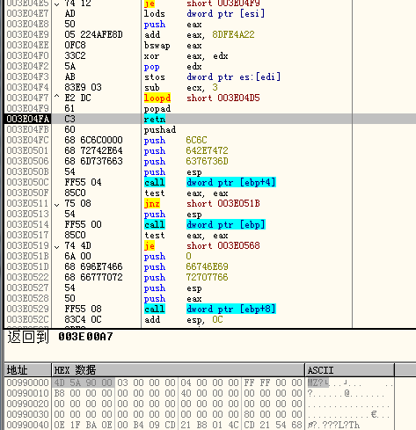Select hex byte 4D at dump address 00990000
Viewport: 416px width, 430px height.
click(x=60, y=383)
